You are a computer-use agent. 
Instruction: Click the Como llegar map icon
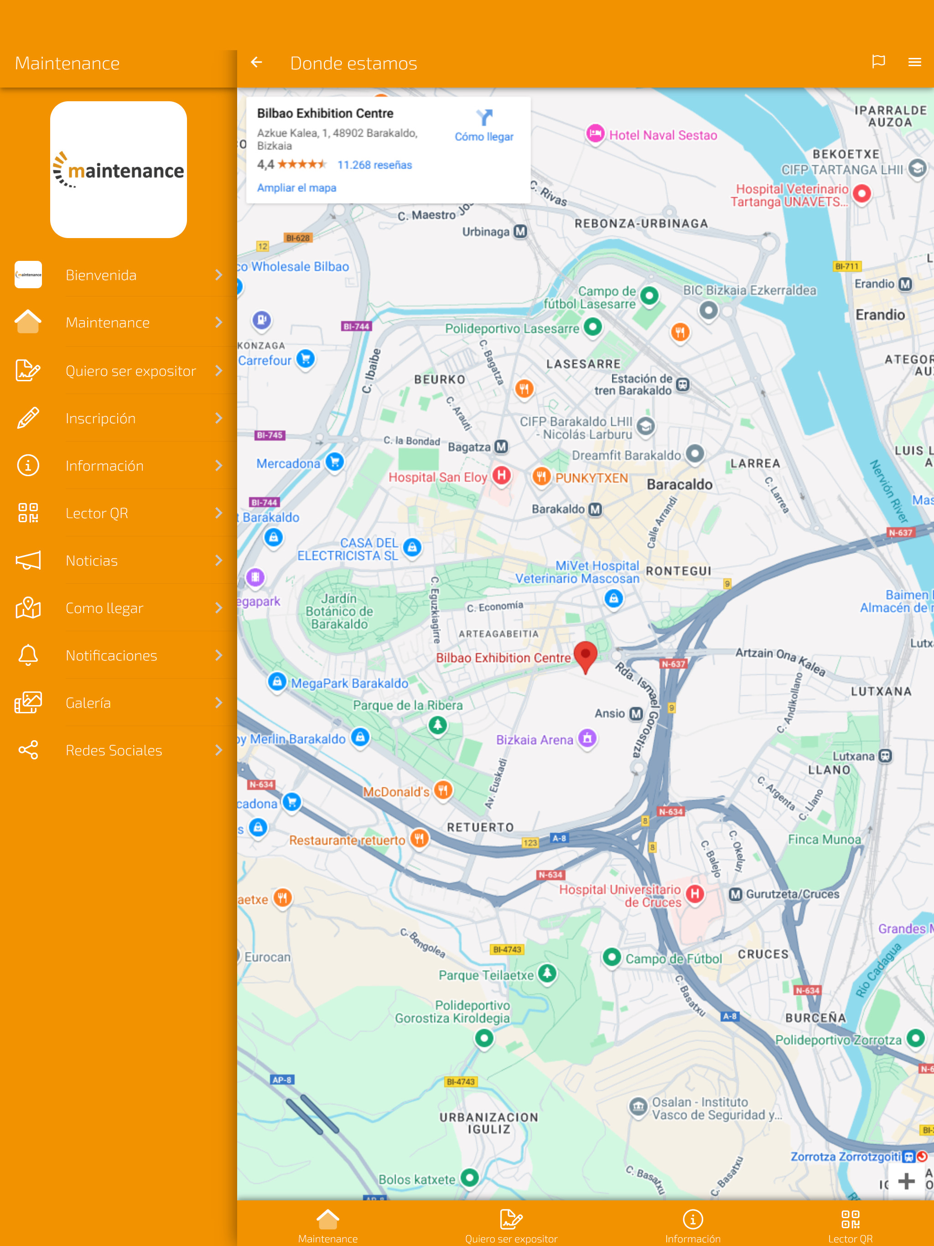[x=28, y=608]
